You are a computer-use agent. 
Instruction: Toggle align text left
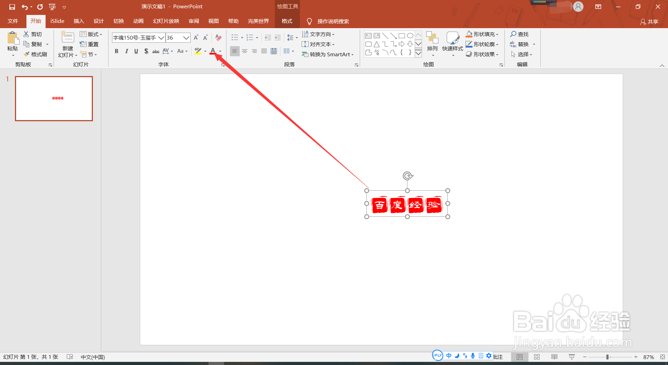(x=235, y=51)
